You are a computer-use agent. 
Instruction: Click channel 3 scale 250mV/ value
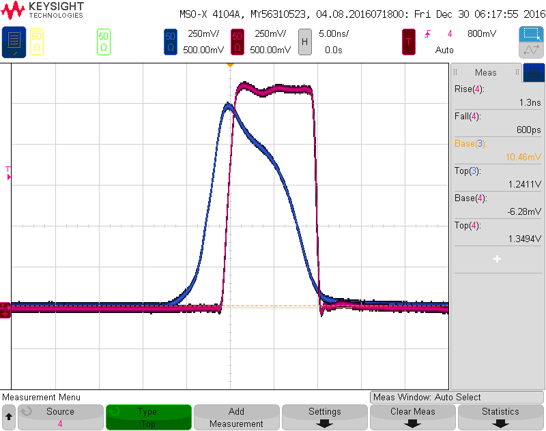(x=203, y=33)
